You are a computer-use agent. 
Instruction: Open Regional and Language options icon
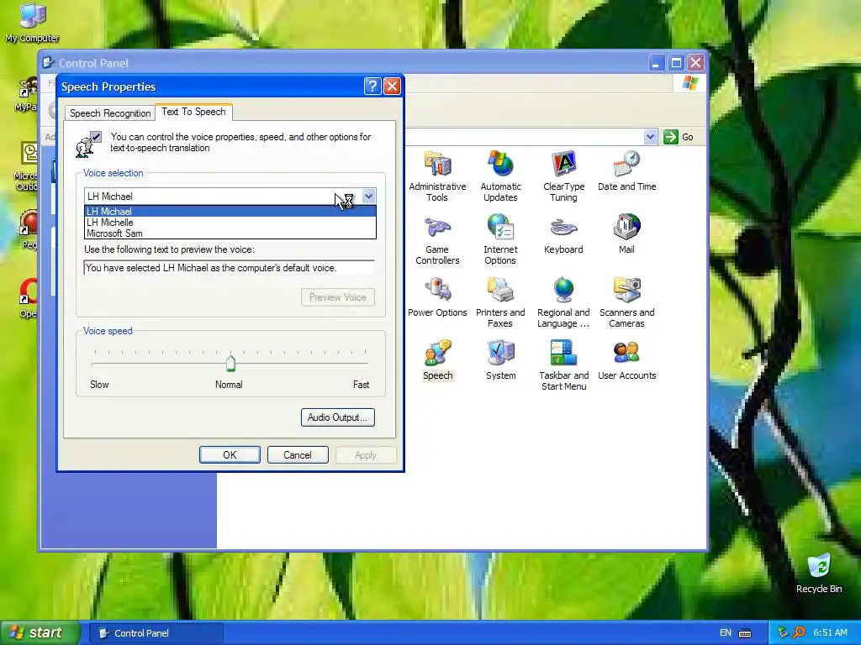pyautogui.click(x=563, y=302)
